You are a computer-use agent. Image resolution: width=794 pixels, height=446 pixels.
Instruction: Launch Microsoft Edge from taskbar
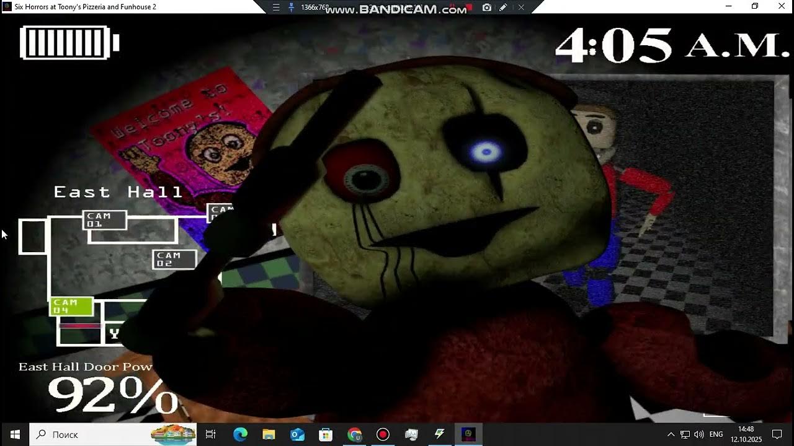[x=240, y=434]
